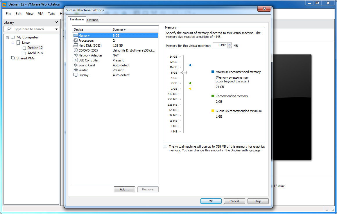
Task: Click the 64 GB slider label
Action: point(173,56)
